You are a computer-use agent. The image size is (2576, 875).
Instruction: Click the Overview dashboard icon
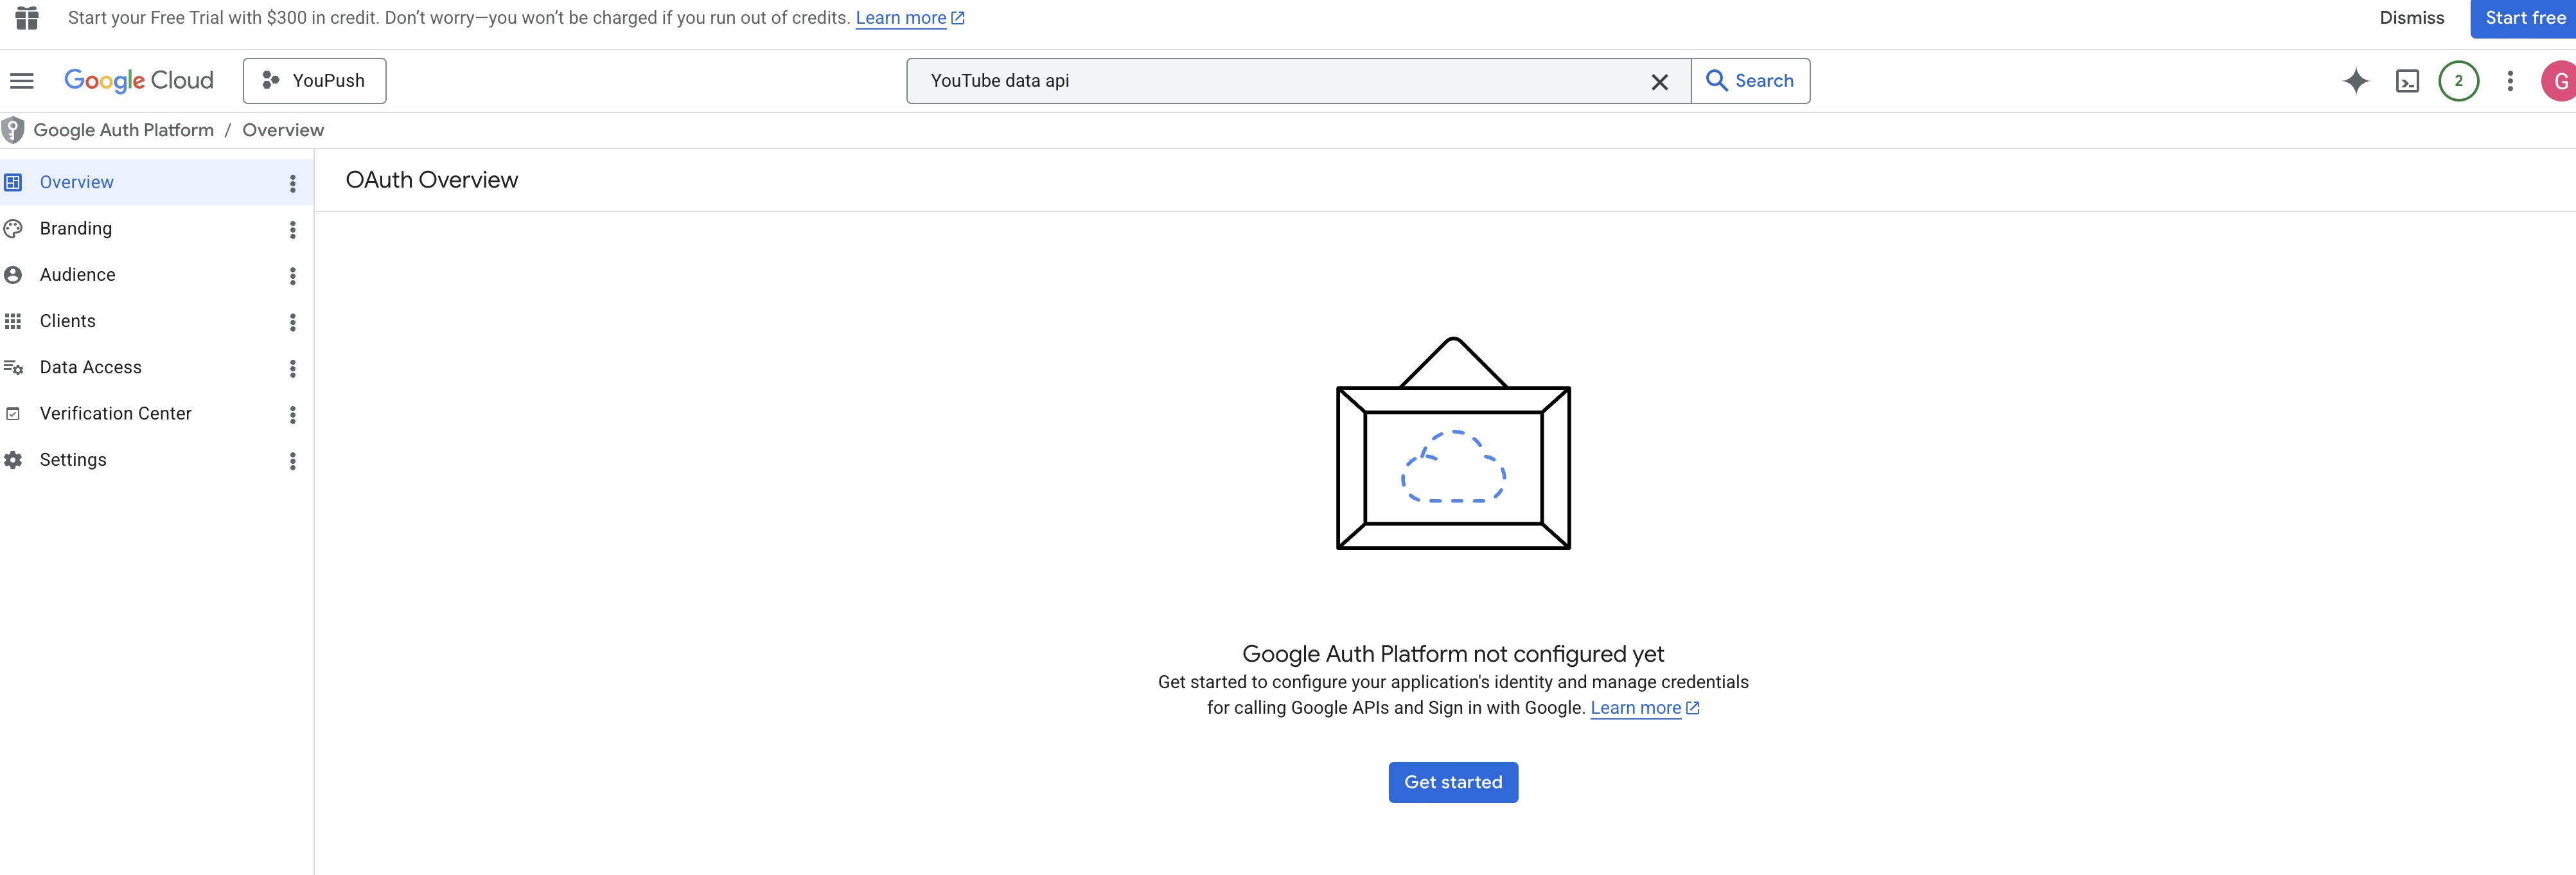[x=13, y=182]
